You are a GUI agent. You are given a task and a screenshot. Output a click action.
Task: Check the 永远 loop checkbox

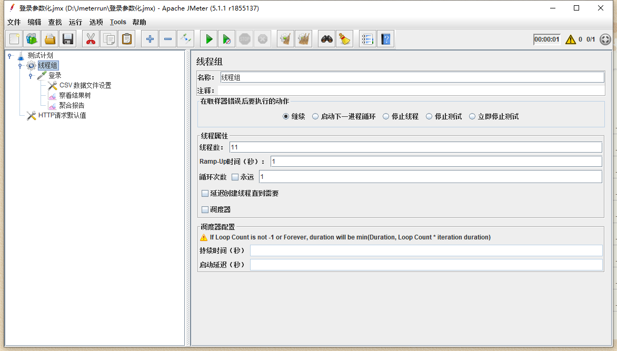coord(235,177)
